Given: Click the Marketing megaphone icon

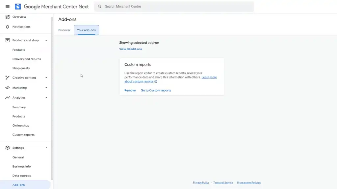Looking at the screenshot, I should tap(8, 88).
